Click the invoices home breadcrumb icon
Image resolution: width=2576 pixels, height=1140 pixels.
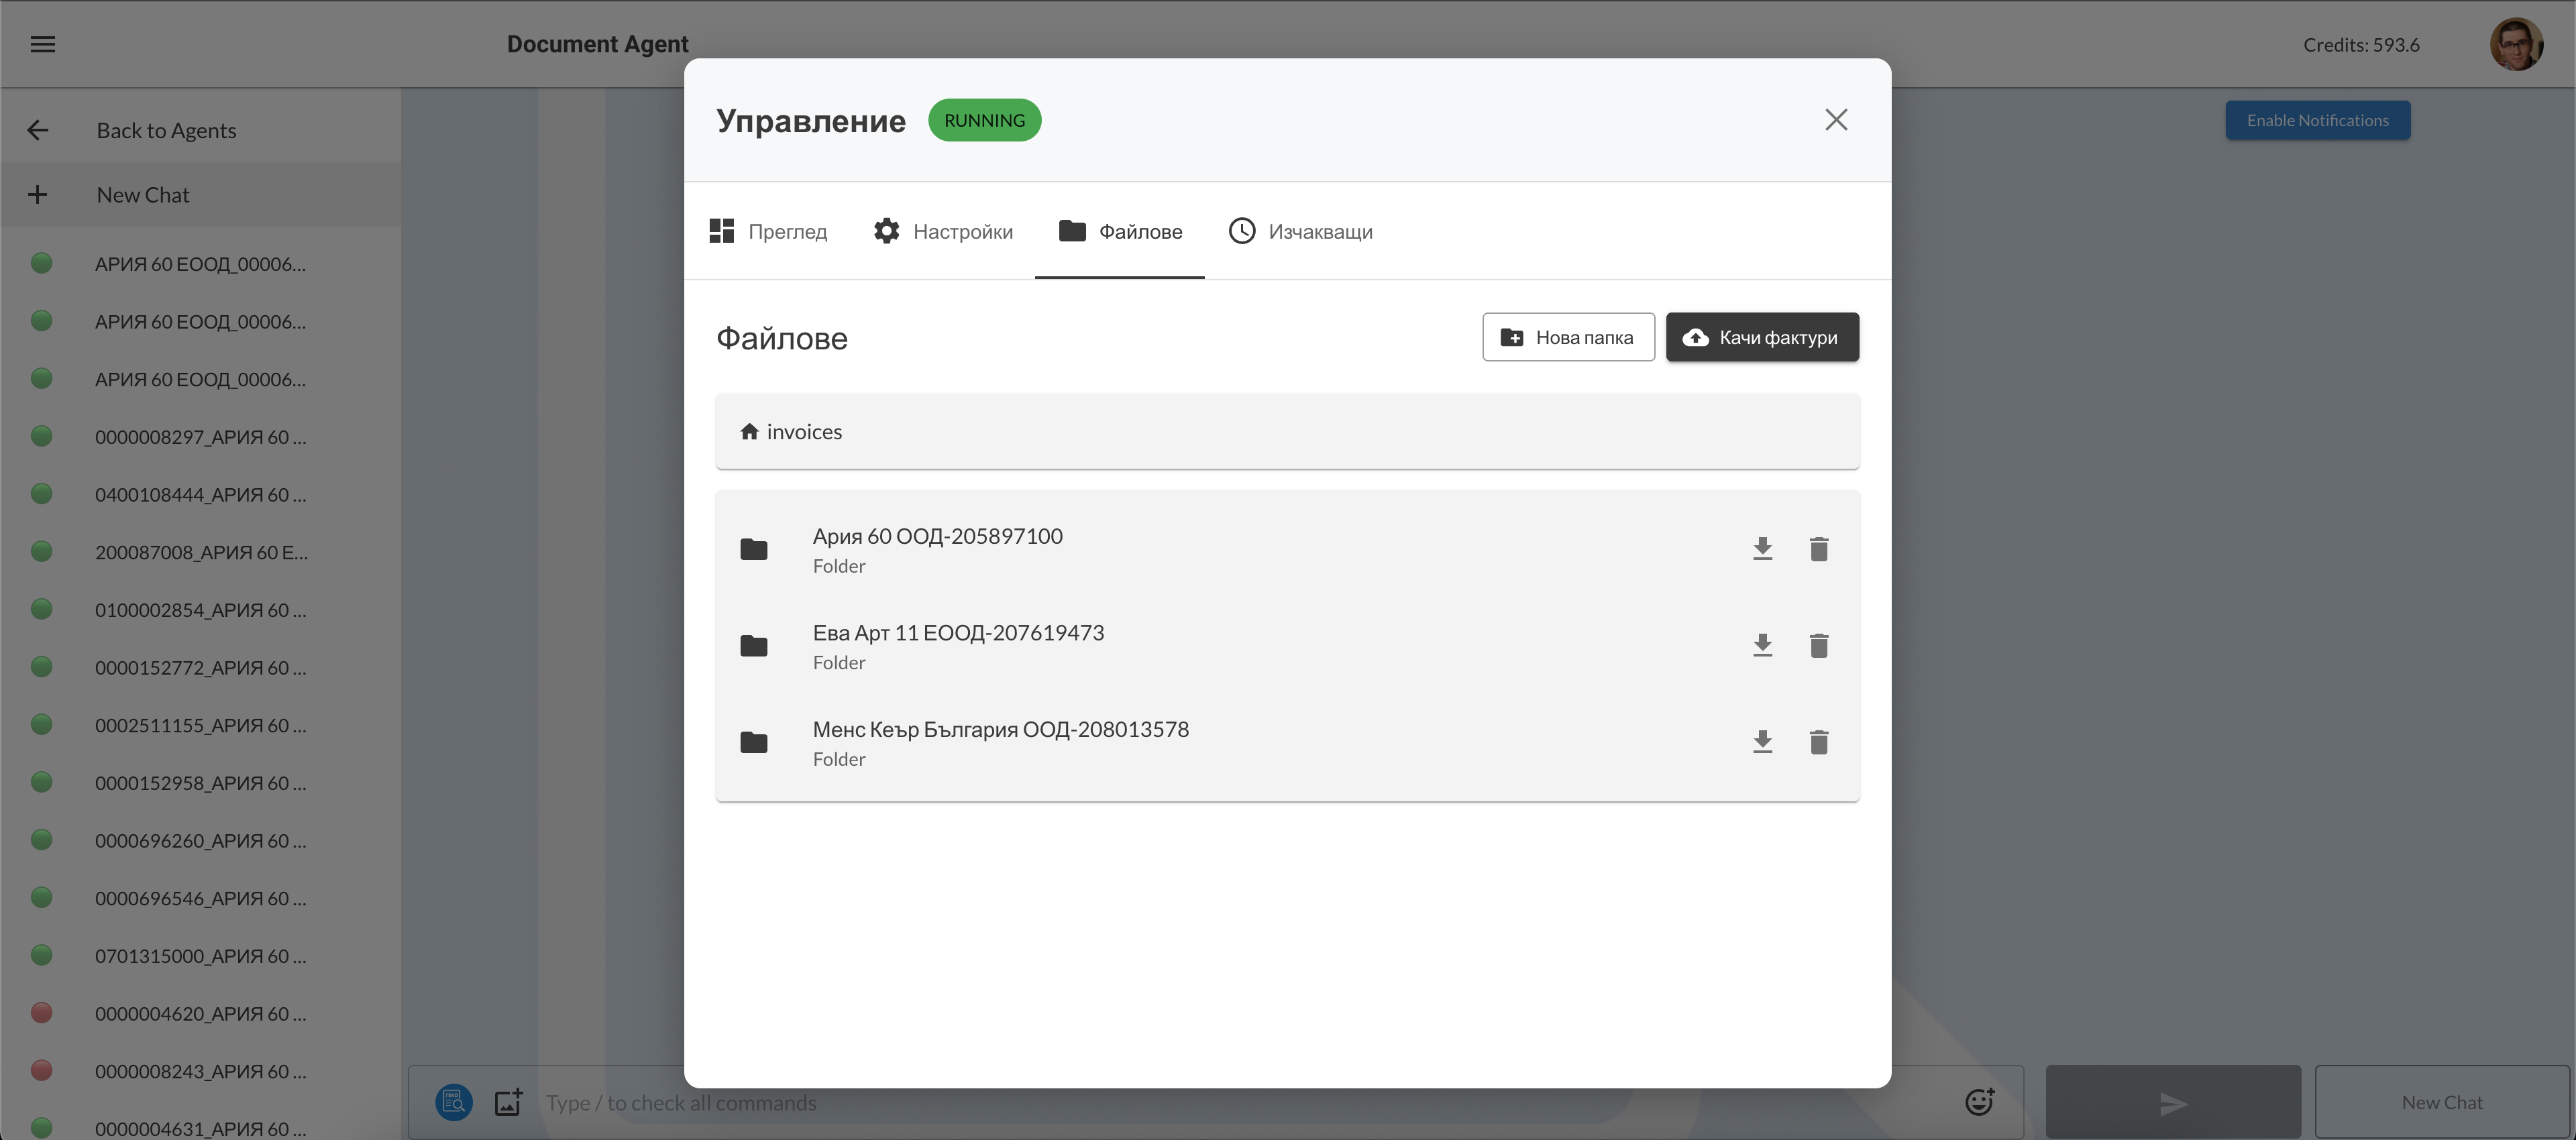click(749, 432)
